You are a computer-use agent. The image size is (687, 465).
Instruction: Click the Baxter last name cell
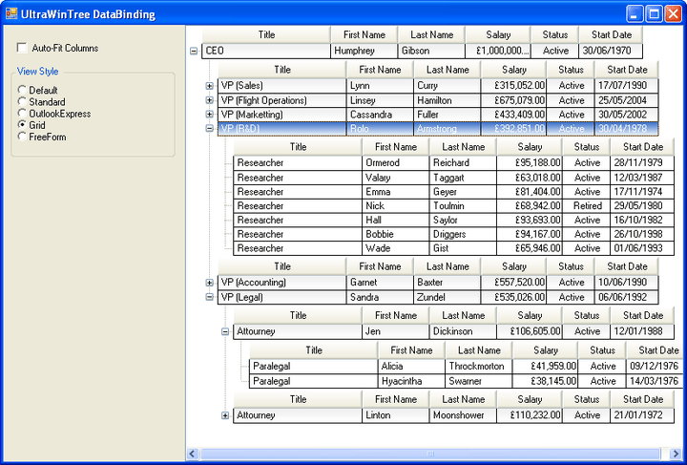pyautogui.click(x=448, y=283)
